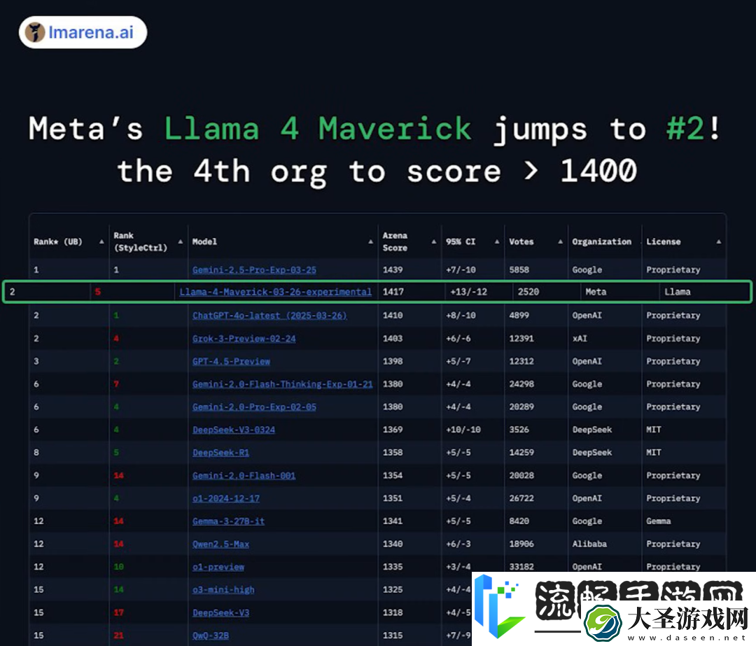The width and height of the screenshot is (756, 646).
Task: Click arena score 1410 cell
Action: tap(393, 316)
